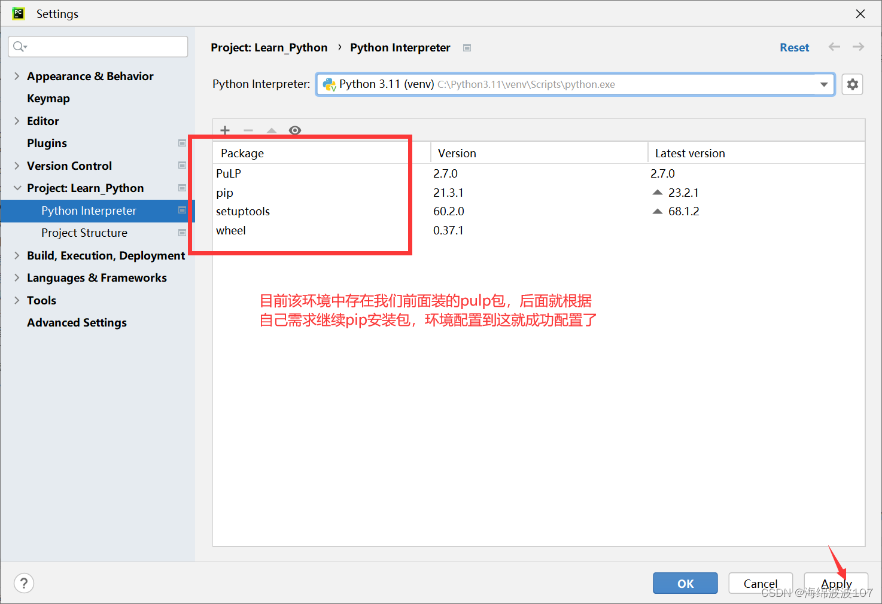This screenshot has height=604, width=882.
Task: Select Keymap settings item
Action: (x=48, y=98)
